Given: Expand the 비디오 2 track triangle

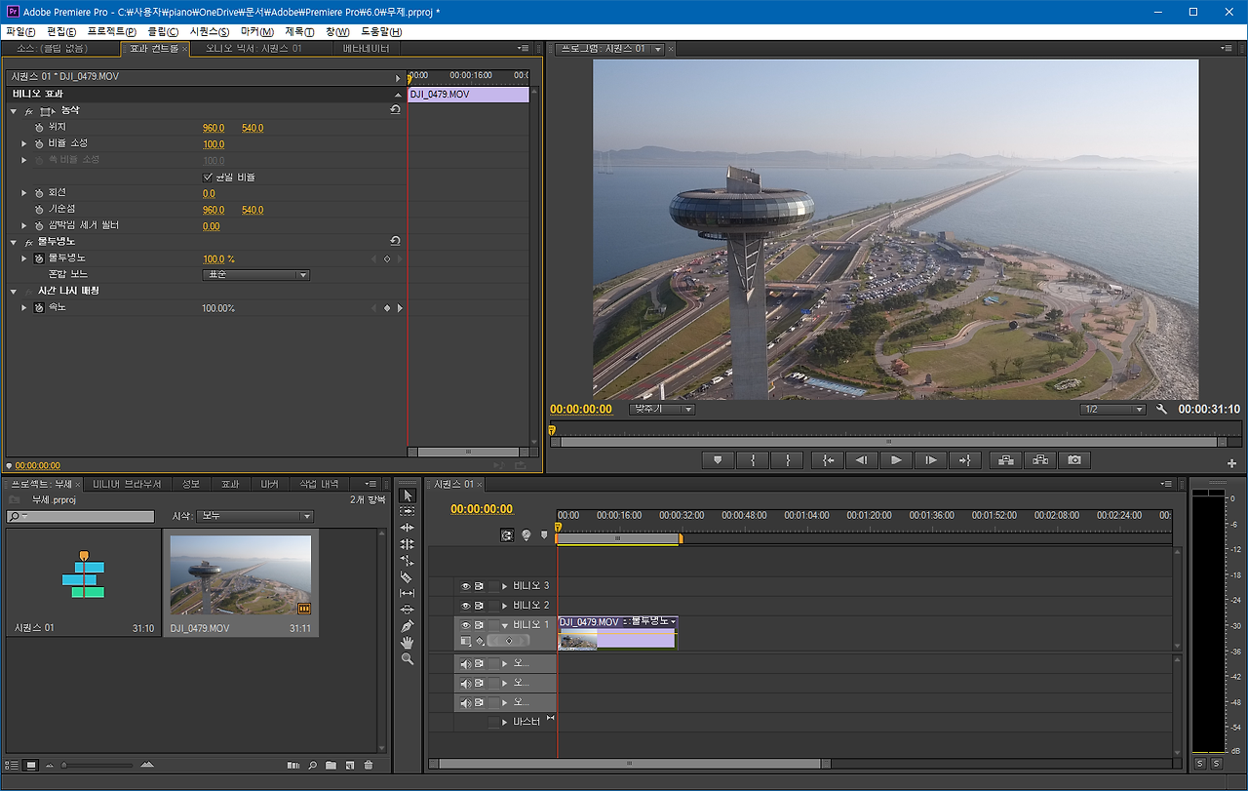Looking at the screenshot, I should (505, 606).
